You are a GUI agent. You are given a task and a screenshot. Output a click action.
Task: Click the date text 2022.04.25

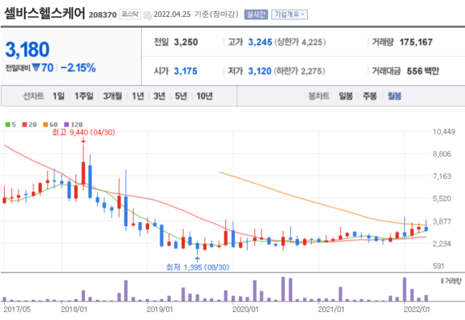coord(172,14)
